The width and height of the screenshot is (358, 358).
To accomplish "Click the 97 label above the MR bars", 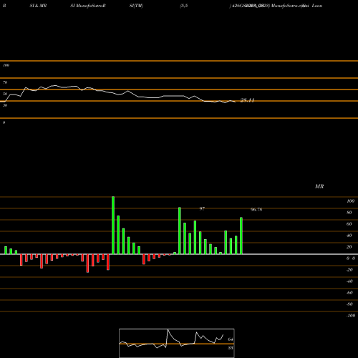I will pos(202,208).
